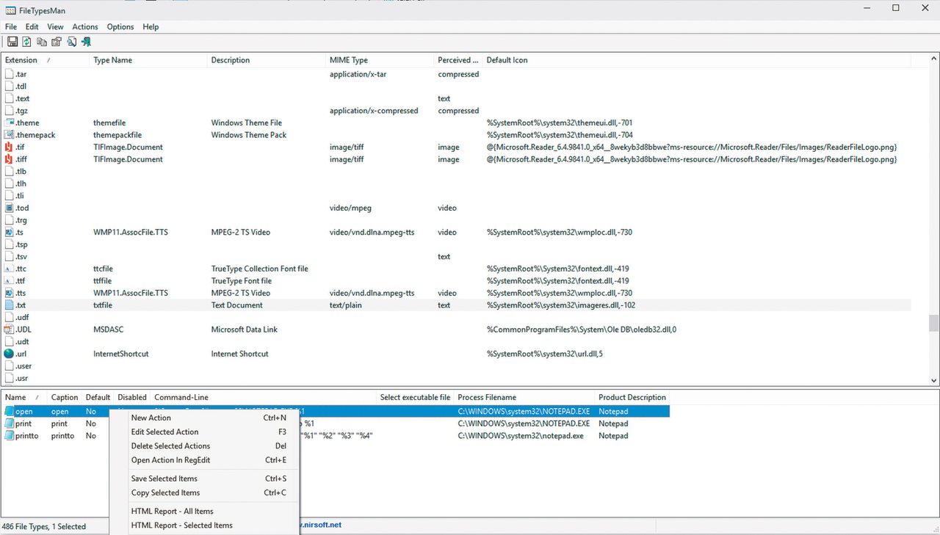Sort by the Description column header
940x535 pixels.
(x=267, y=60)
